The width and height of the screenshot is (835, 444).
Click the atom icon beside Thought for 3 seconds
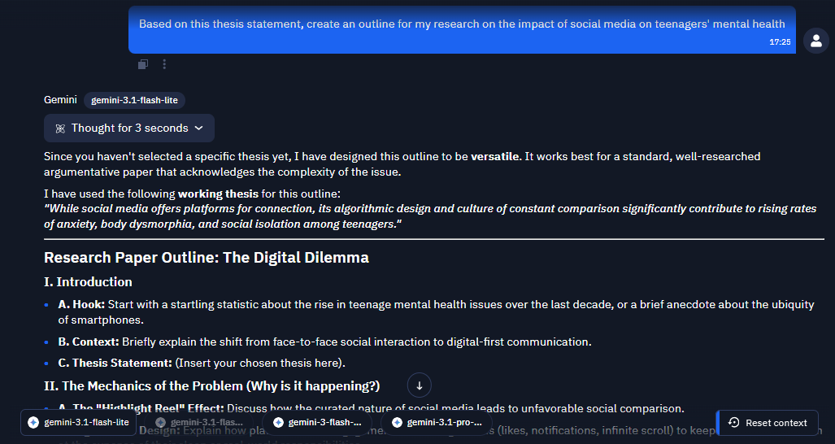pos(60,128)
